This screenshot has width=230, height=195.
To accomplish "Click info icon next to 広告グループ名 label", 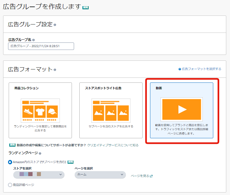I will point(33,40).
